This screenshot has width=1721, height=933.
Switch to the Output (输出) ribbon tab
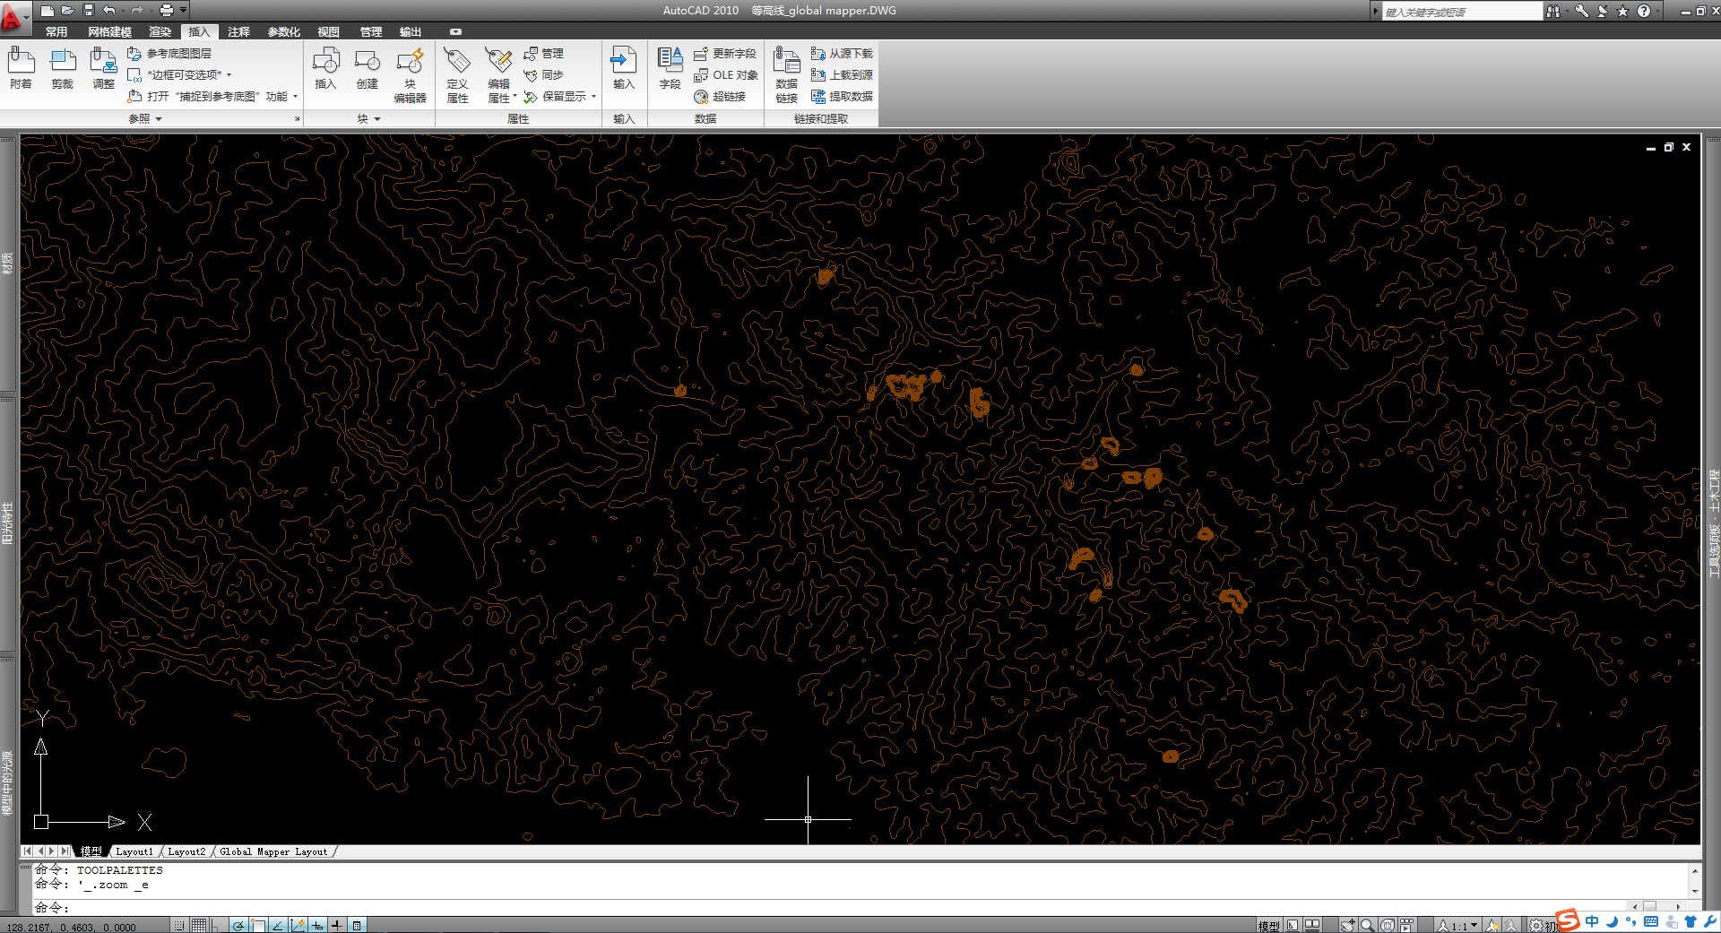411,32
